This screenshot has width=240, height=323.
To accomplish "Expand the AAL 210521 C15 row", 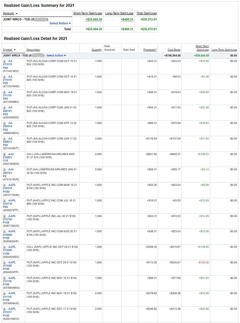I will [4, 154].
